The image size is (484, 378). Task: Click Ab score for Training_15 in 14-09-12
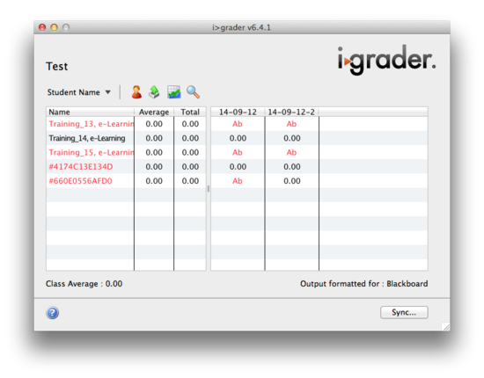pos(238,153)
